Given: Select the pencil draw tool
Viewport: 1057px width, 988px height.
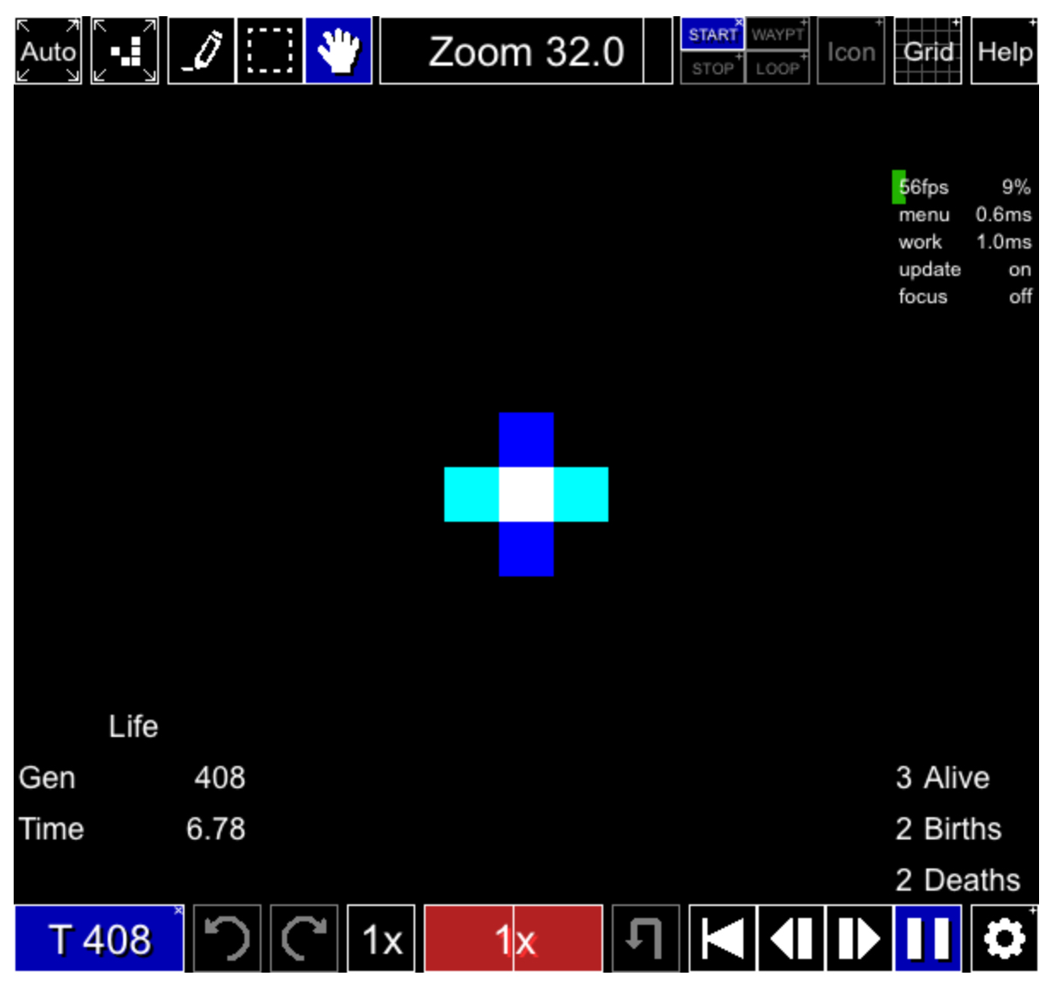Looking at the screenshot, I should coord(202,51).
